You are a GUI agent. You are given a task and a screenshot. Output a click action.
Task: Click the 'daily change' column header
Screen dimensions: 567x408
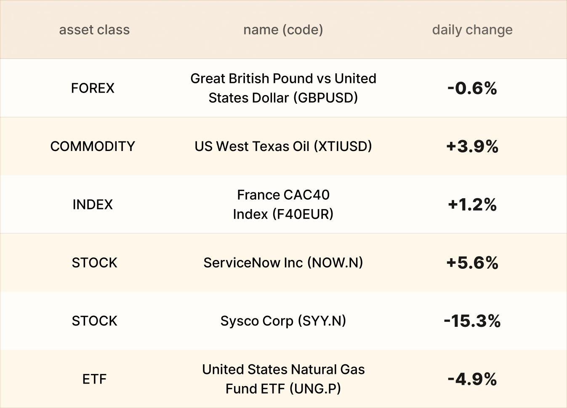(x=472, y=30)
